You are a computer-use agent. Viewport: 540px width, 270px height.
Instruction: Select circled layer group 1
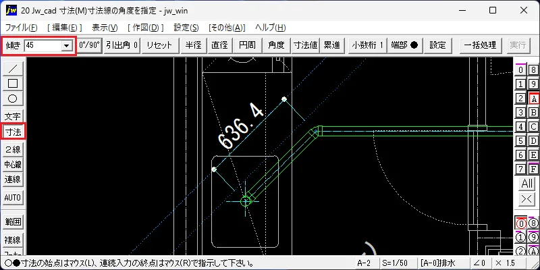tap(520, 238)
